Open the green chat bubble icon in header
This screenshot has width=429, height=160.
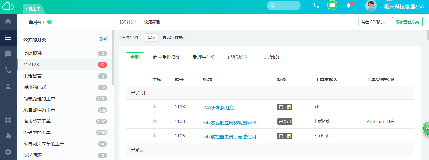point(332,5)
